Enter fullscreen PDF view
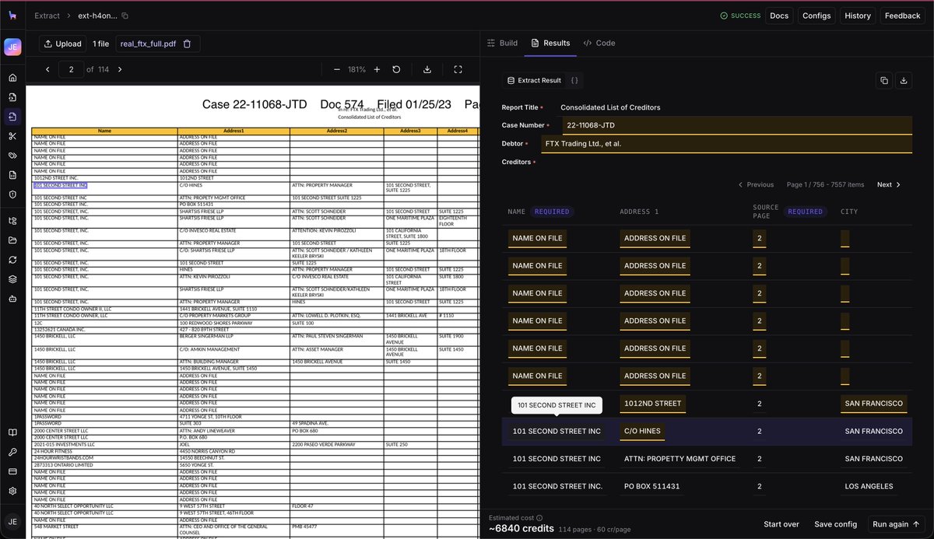The image size is (934, 539). tap(458, 69)
